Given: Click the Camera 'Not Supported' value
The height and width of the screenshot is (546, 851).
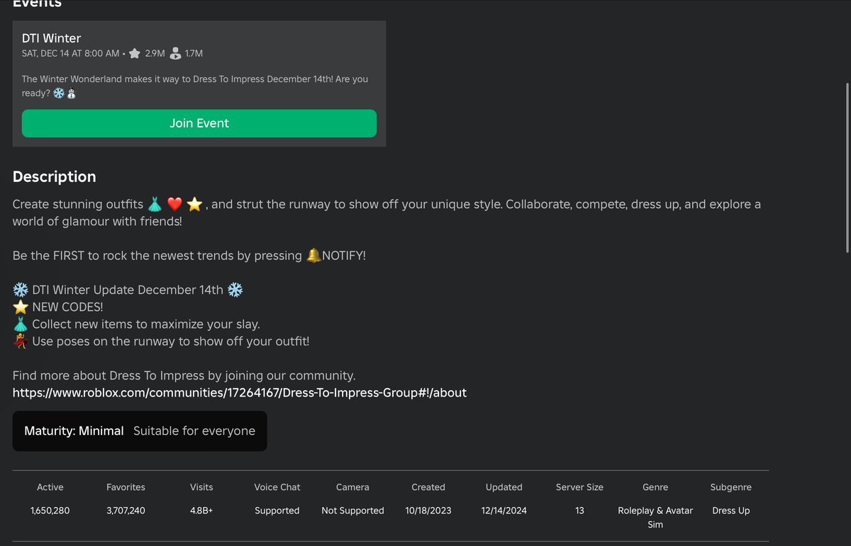Looking at the screenshot, I should point(352,511).
